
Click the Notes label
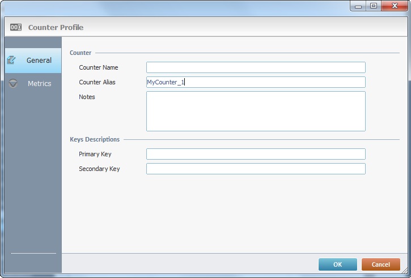pos(87,97)
